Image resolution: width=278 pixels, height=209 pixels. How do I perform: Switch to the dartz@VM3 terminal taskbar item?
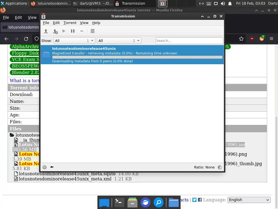(x=93, y=3)
